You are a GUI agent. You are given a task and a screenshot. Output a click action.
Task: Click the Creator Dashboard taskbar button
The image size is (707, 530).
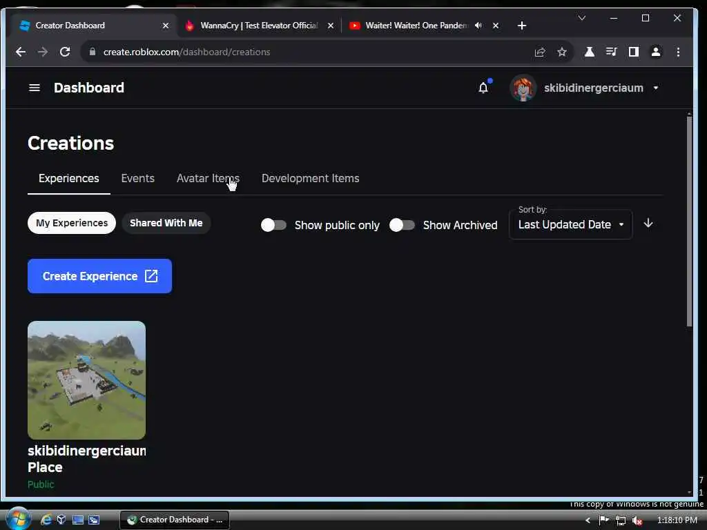175,520
